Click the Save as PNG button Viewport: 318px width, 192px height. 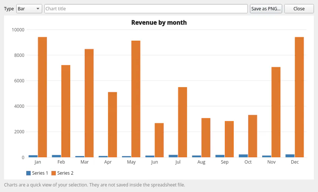coord(266,9)
